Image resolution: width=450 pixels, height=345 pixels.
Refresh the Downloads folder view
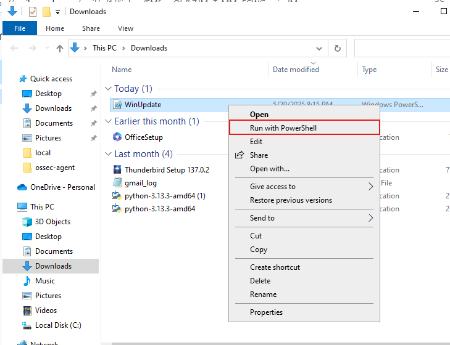coord(338,48)
